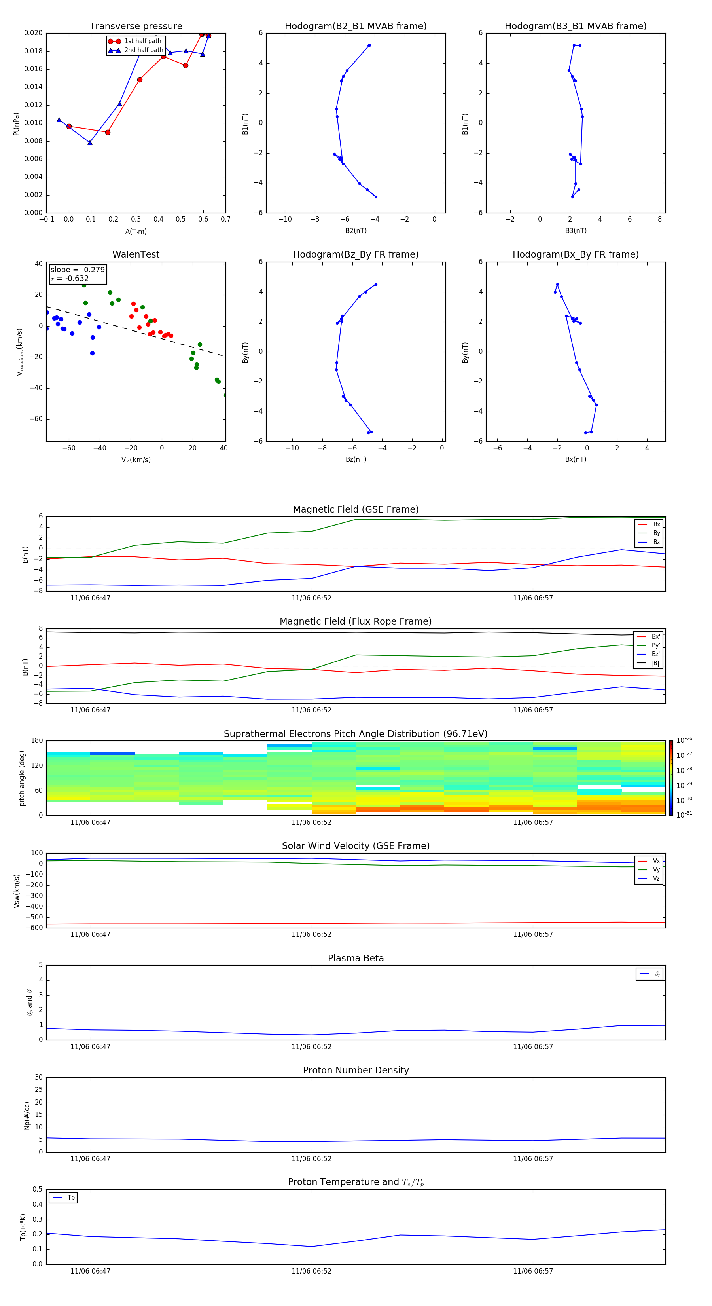
Task: Click the "Bz'" legend entry in Flux Rope plot
Action: pos(649,654)
